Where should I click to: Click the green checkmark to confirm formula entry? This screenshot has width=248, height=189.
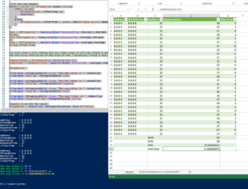click(x=145, y=9)
